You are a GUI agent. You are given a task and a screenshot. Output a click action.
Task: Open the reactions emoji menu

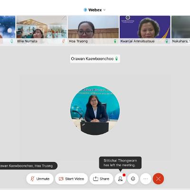(x=133, y=179)
